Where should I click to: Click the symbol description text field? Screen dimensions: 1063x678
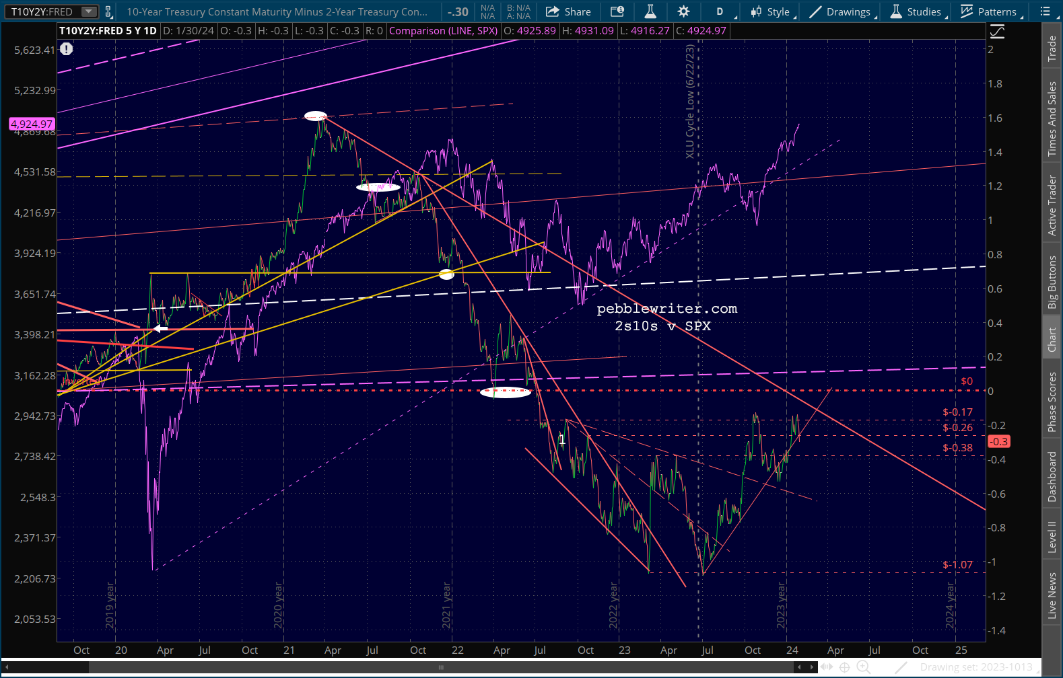pos(277,11)
